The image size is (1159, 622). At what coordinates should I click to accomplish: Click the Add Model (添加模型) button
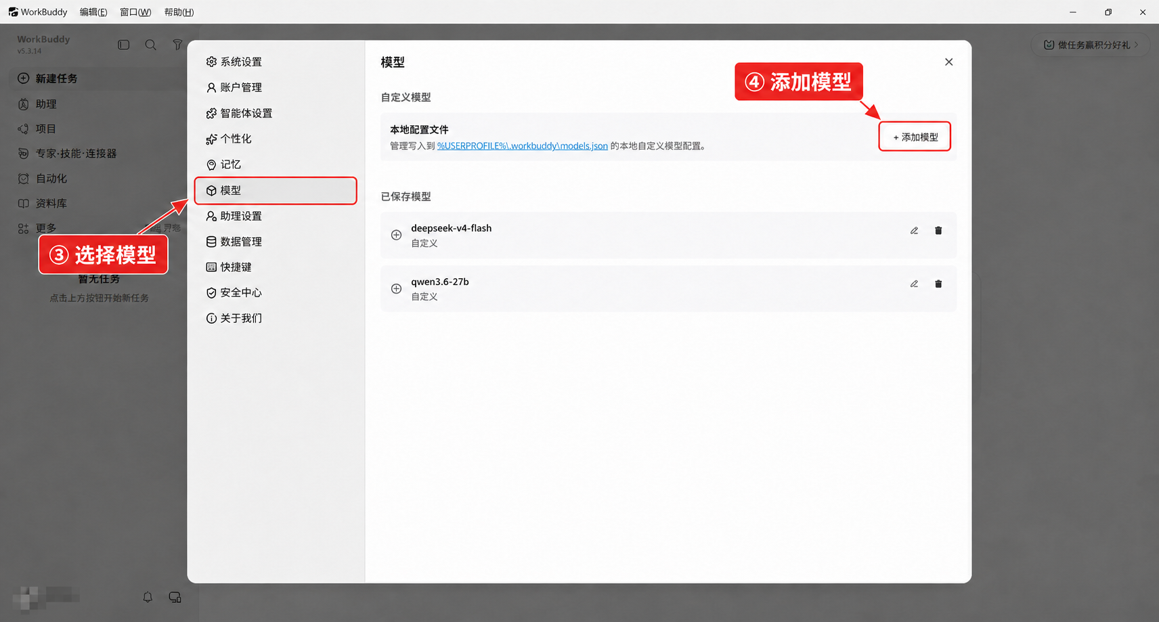pyautogui.click(x=915, y=137)
